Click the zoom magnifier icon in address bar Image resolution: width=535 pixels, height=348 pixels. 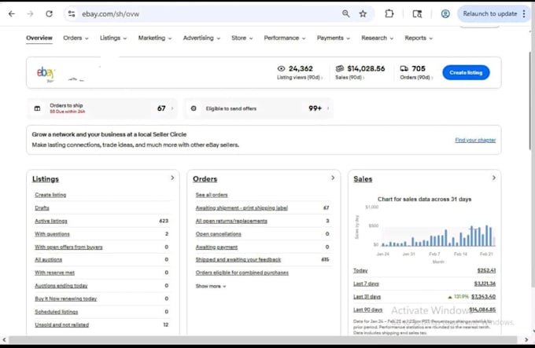(345, 13)
